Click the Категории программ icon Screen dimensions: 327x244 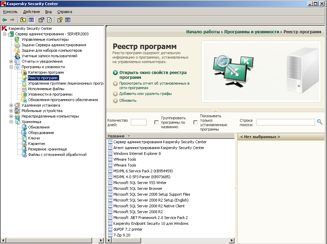[x=24, y=72]
